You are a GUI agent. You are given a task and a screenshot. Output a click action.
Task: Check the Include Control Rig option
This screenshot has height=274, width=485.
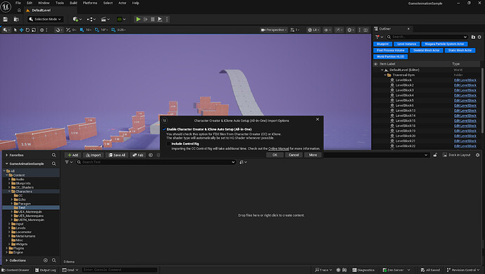(168, 144)
